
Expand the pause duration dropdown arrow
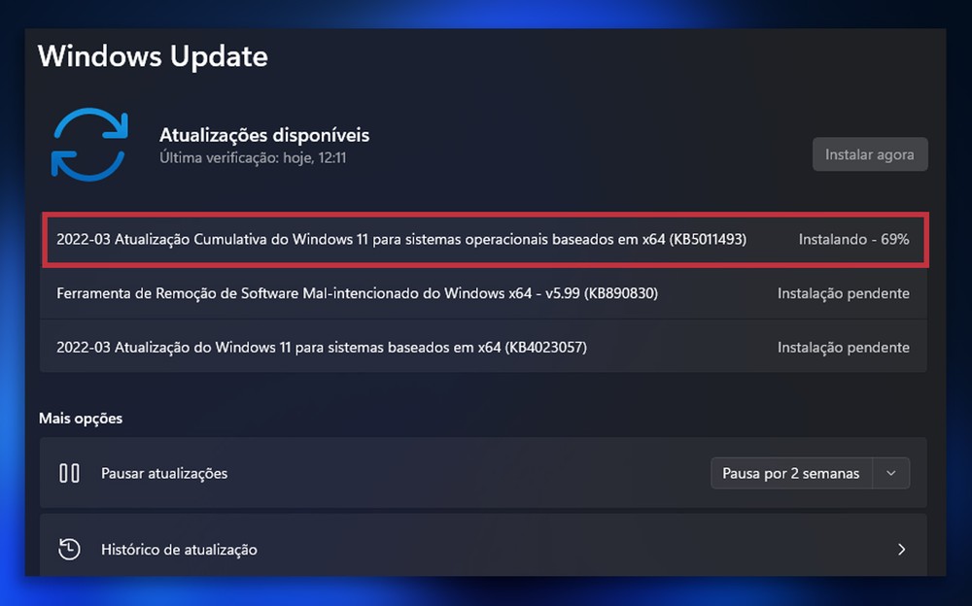pyautogui.click(x=890, y=473)
